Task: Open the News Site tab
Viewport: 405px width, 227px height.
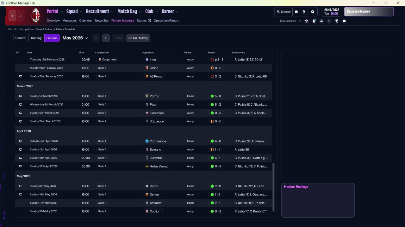Action: tap(102, 21)
